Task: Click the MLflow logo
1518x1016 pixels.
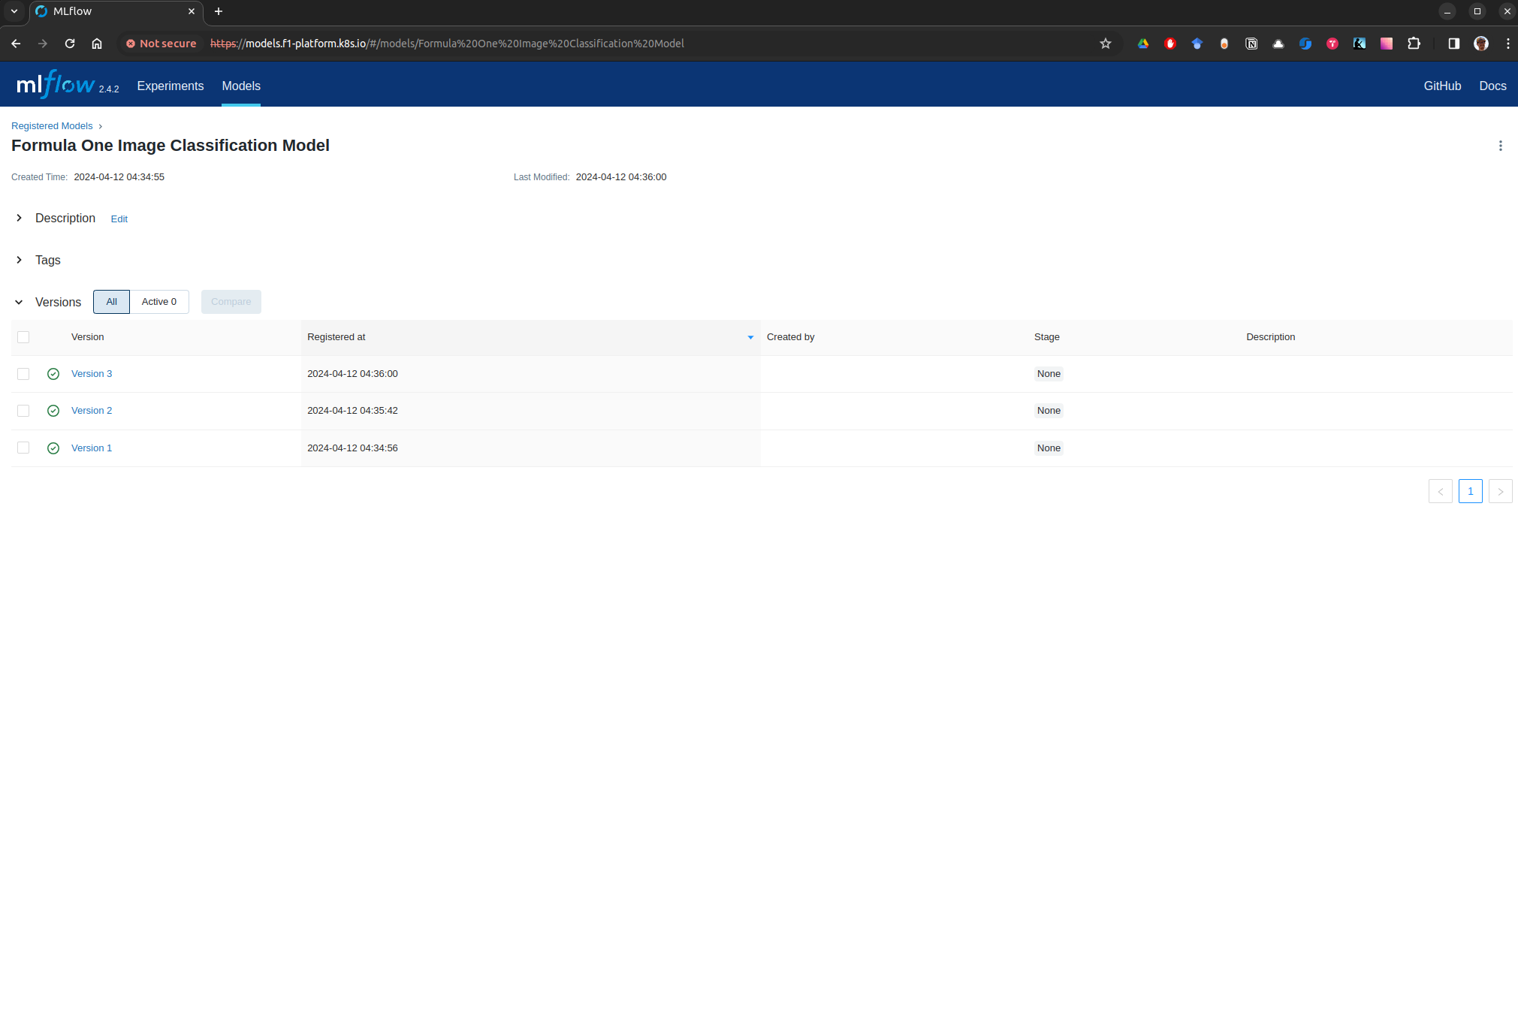Action: coord(56,85)
